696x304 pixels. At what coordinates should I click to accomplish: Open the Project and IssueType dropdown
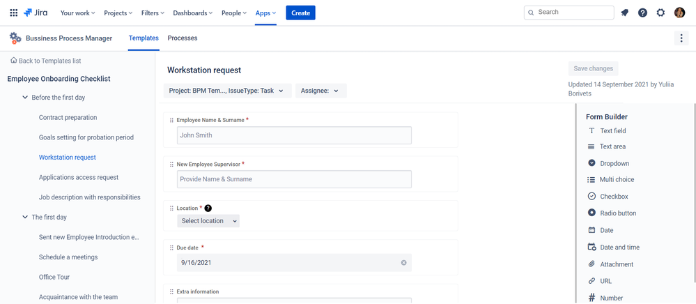click(x=228, y=91)
